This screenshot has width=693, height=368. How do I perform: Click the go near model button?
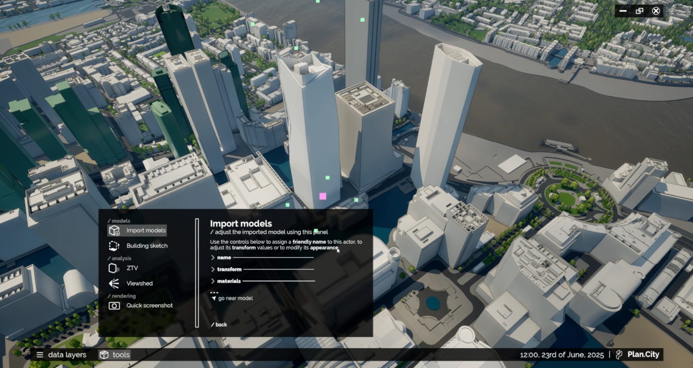tap(235, 298)
